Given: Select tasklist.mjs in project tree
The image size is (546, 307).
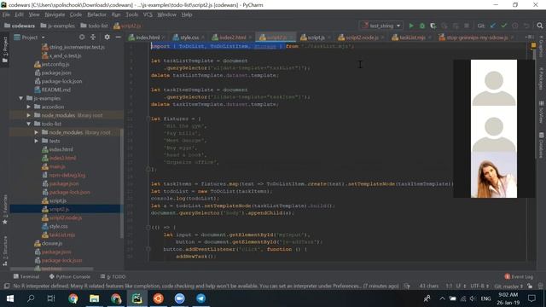Looking at the screenshot, I should pyautogui.click(x=62, y=235).
